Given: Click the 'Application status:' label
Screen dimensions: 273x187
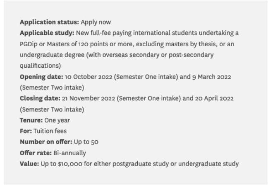Looking at the screenshot, I should (x=50, y=22).
